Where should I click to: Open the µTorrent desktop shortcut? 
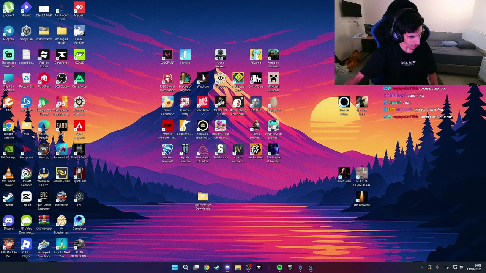point(8,10)
